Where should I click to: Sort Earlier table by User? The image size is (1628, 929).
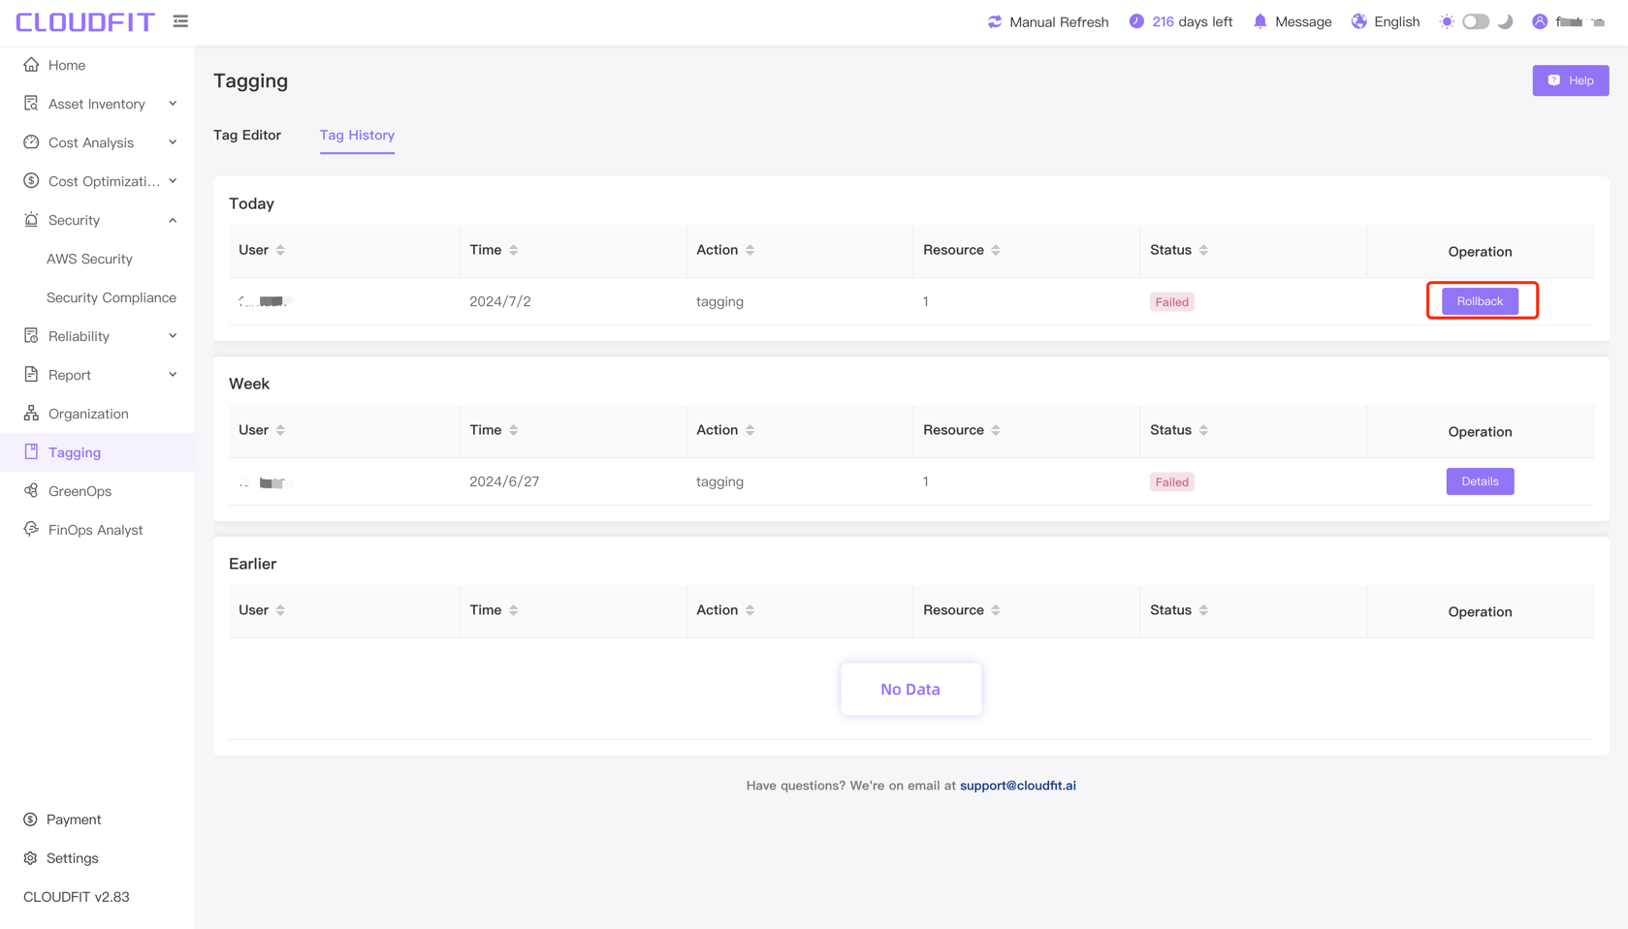pyautogui.click(x=280, y=610)
